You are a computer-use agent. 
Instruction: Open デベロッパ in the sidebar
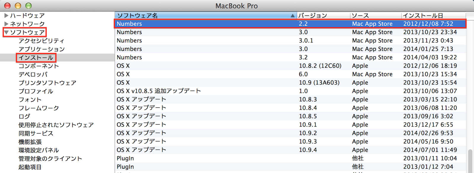(33, 74)
